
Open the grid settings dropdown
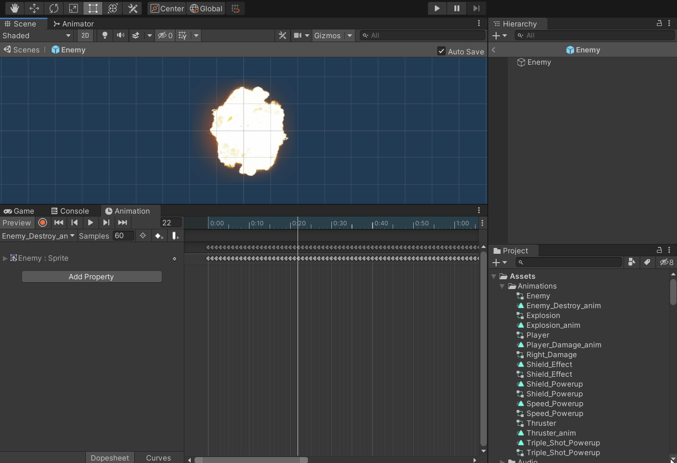(x=197, y=35)
